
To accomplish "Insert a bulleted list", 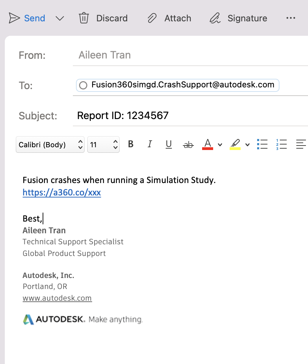I will click(x=262, y=144).
